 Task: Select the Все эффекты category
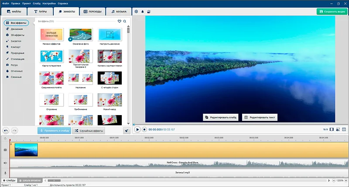click(x=16, y=23)
